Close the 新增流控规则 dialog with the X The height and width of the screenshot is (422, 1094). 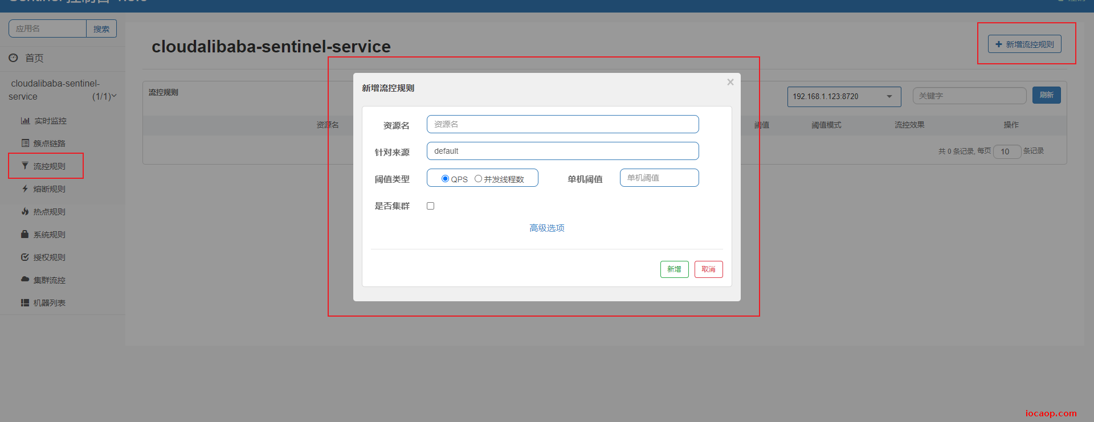click(x=730, y=82)
